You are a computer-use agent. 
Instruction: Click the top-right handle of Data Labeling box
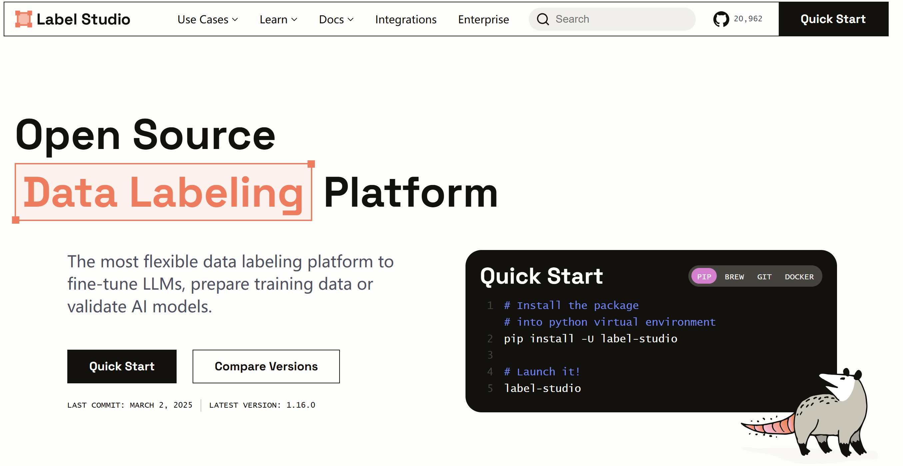tap(311, 164)
